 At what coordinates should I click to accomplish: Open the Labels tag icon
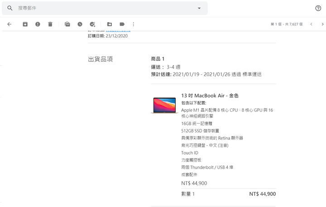tap(122, 24)
